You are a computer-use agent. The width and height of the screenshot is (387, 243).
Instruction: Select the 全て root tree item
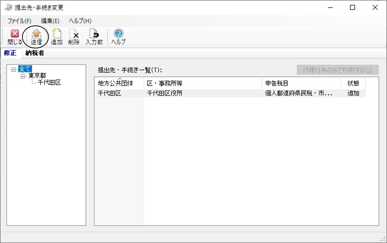click(25, 69)
